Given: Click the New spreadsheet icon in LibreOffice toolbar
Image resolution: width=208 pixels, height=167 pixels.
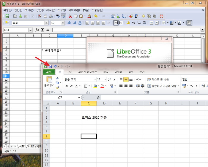Looking at the screenshot, I should click(7, 16).
